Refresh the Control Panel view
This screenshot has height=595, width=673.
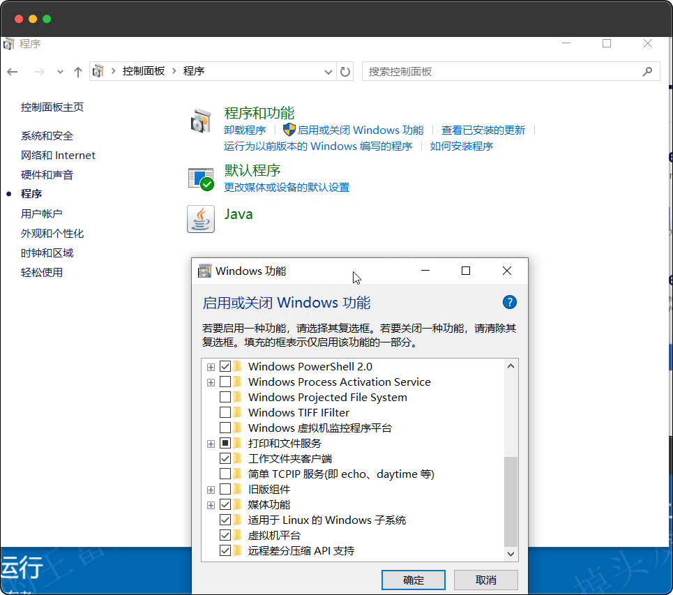[x=345, y=72]
